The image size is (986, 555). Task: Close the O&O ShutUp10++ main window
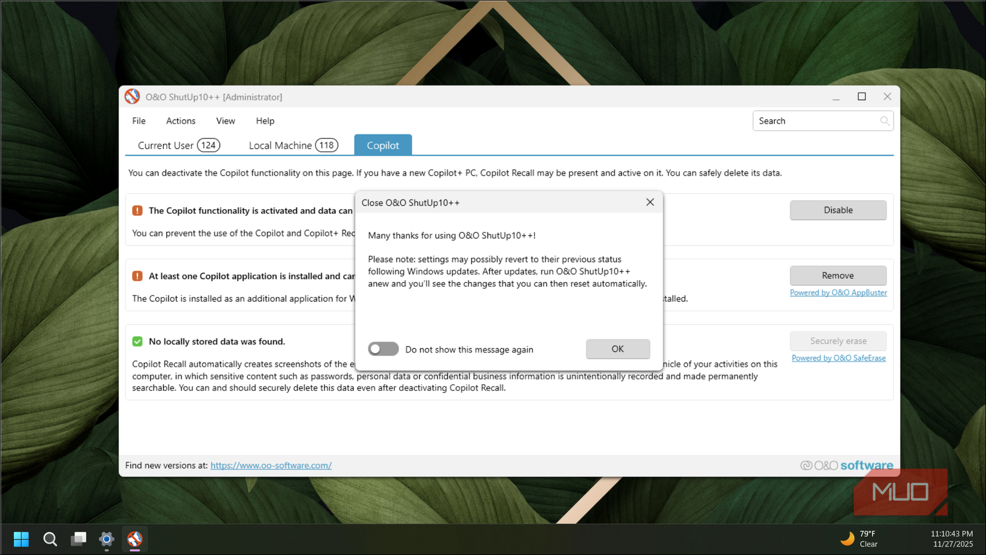pyautogui.click(x=887, y=97)
